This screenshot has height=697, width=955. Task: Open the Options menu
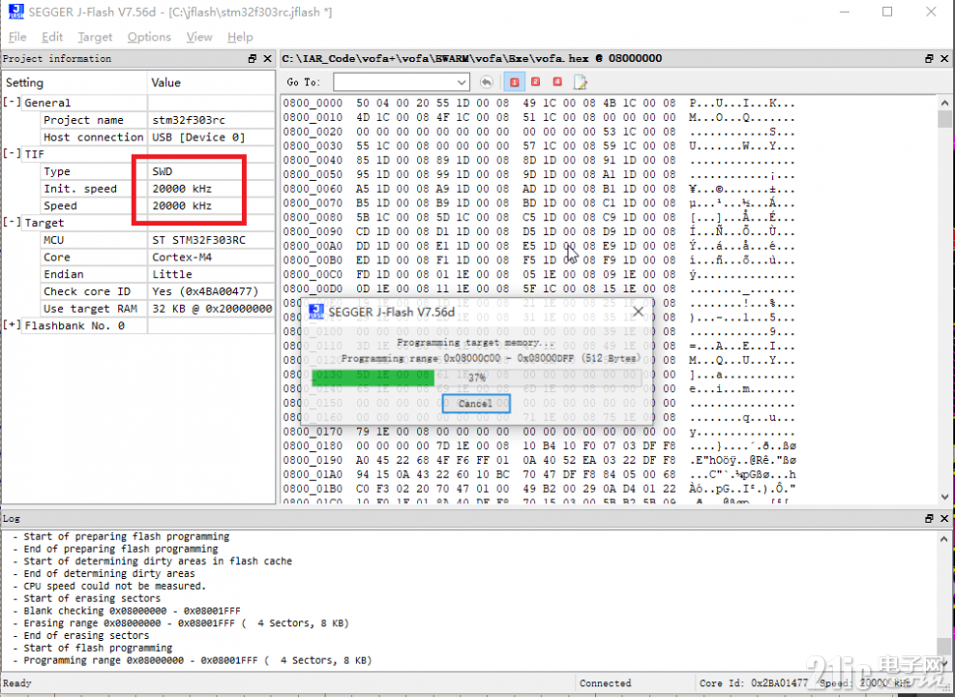click(x=149, y=37)
